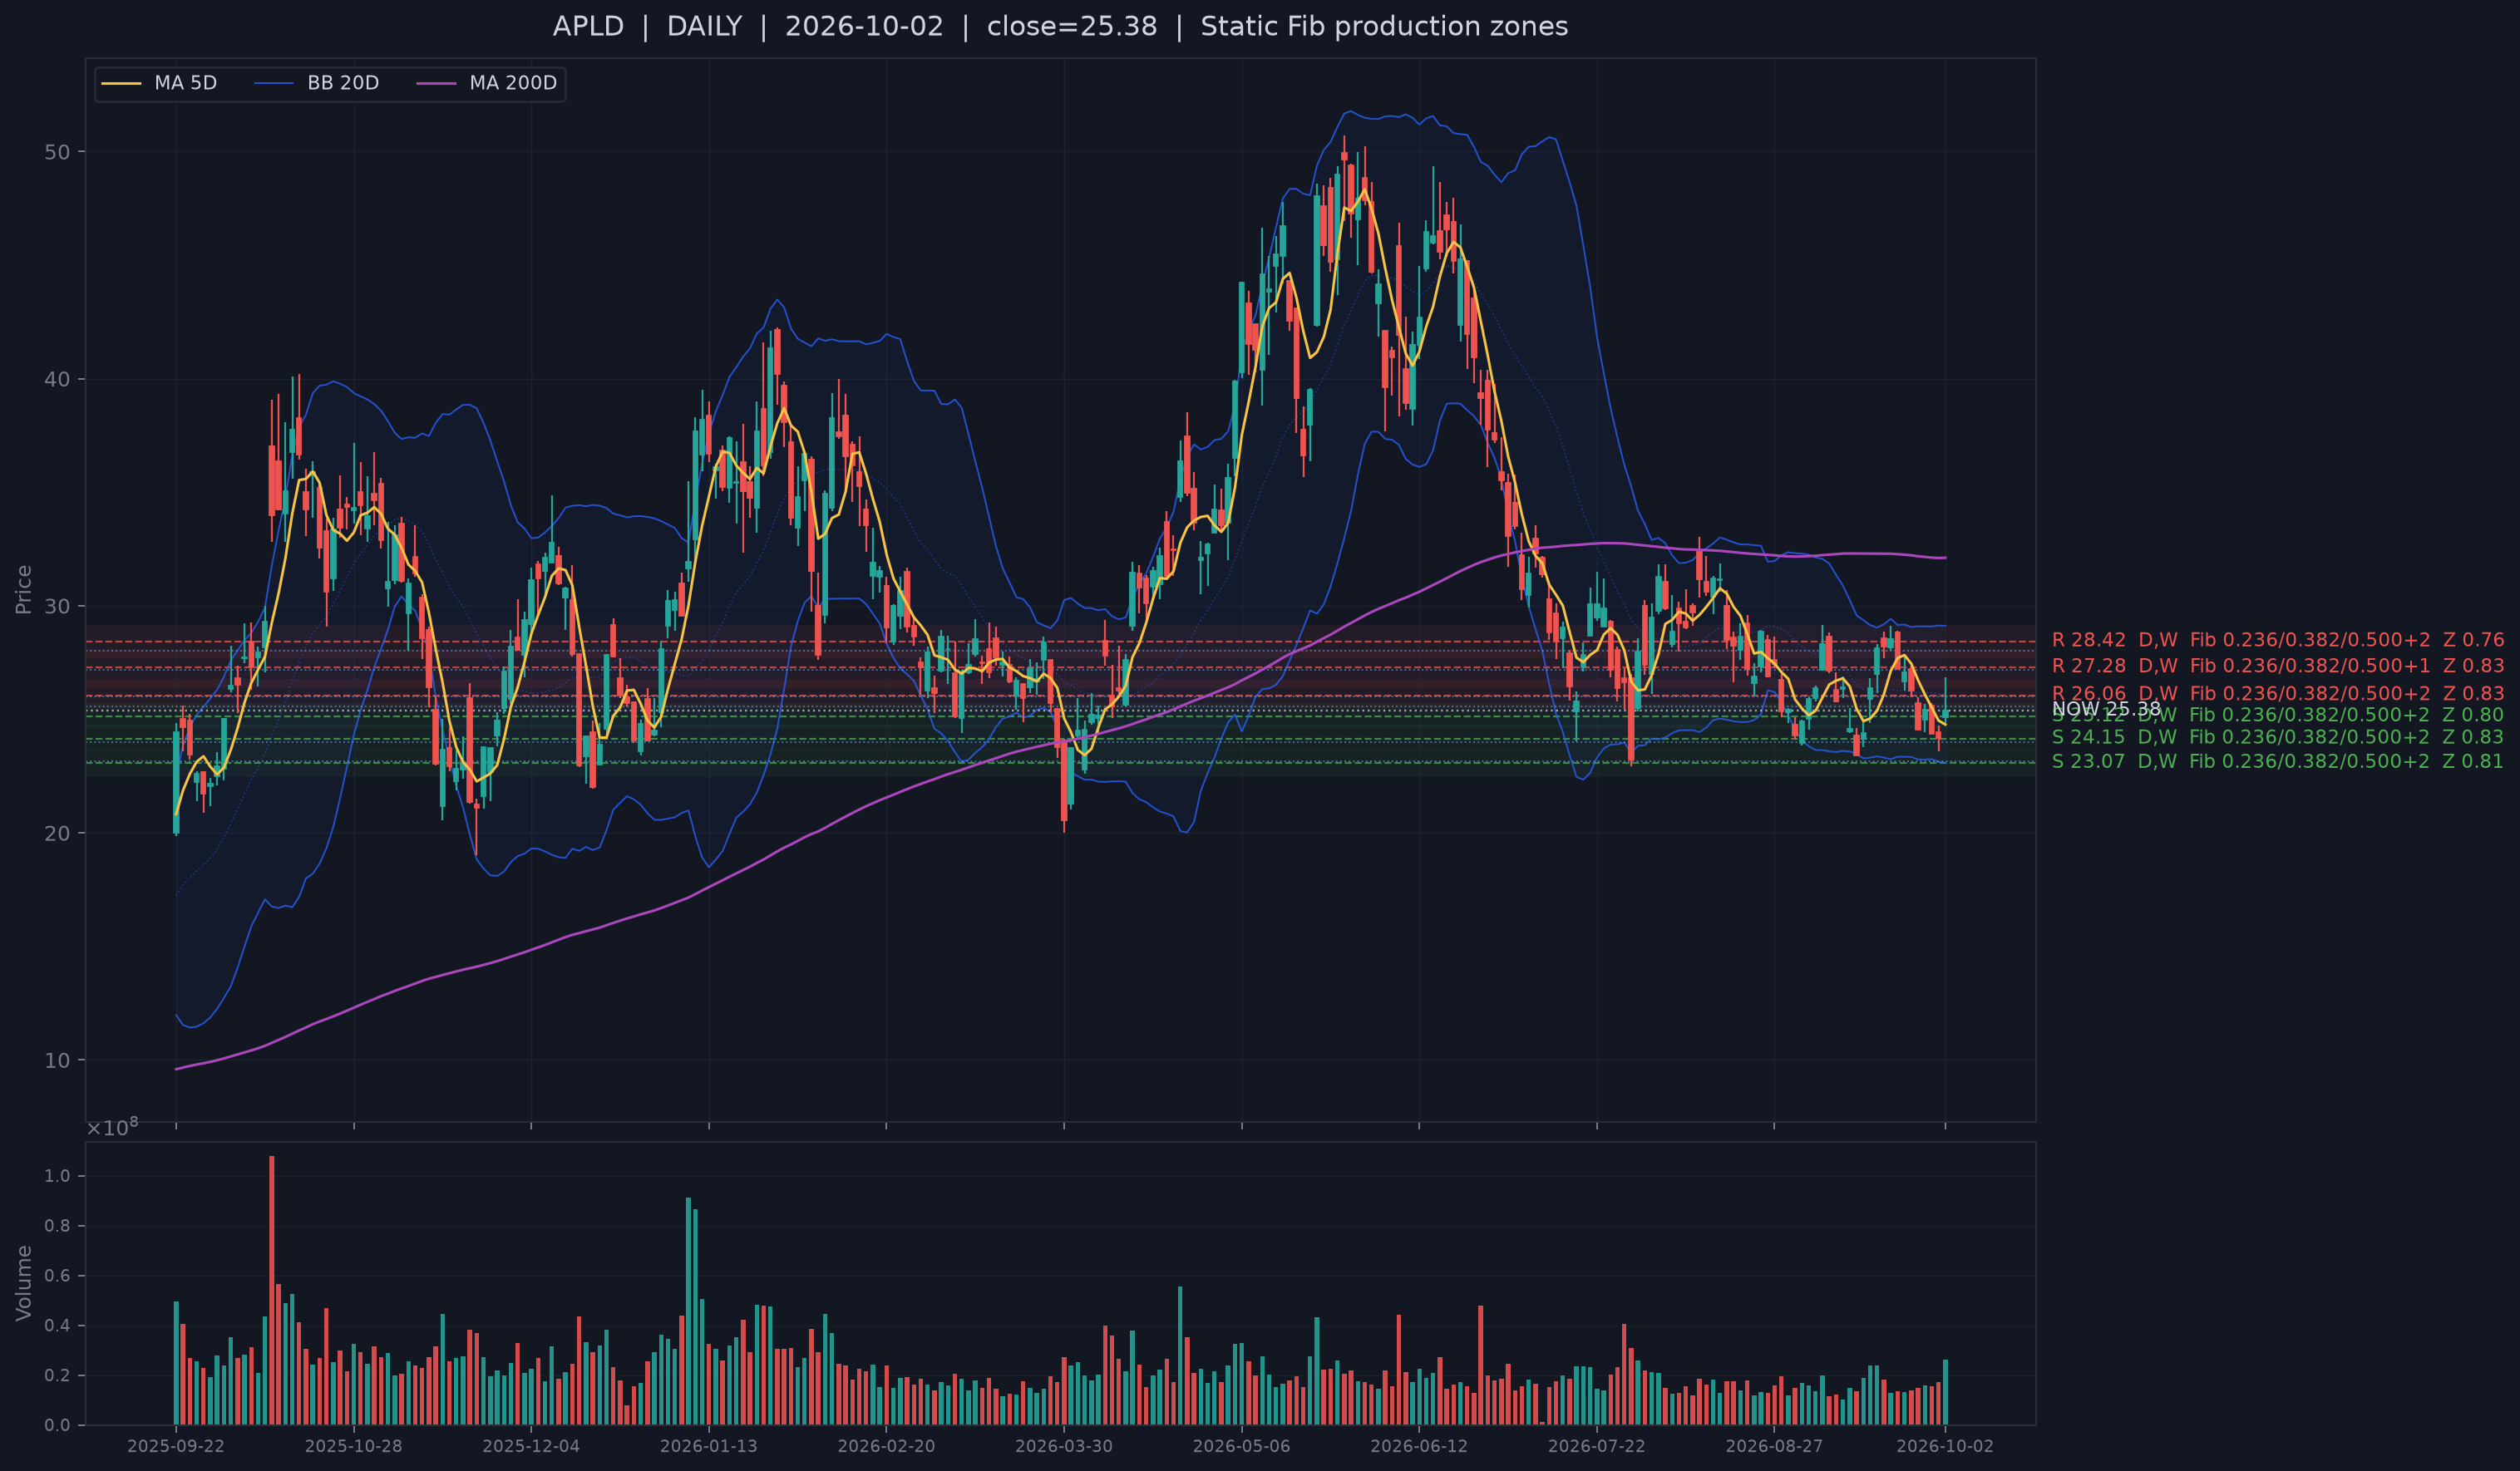Image resolution: width=2520 pixels, height=1471 pixels.
Task: Click the 2025-12-04 date axis label
Action: 531,1447
